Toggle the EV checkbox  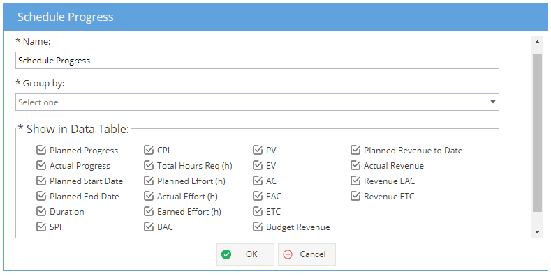click(x=258, y=165)
